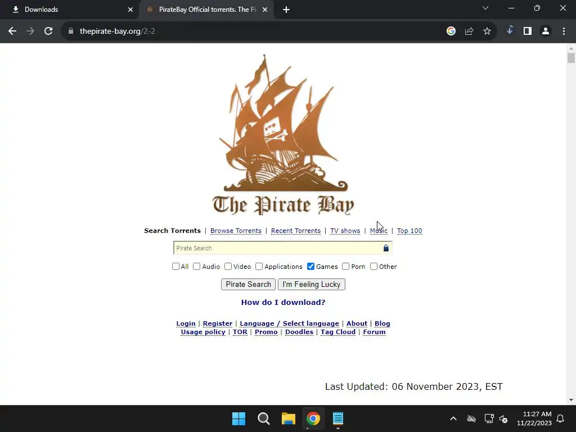Click the muted volume tray icon
Viewport: 576px width, 432px height.
503,418
